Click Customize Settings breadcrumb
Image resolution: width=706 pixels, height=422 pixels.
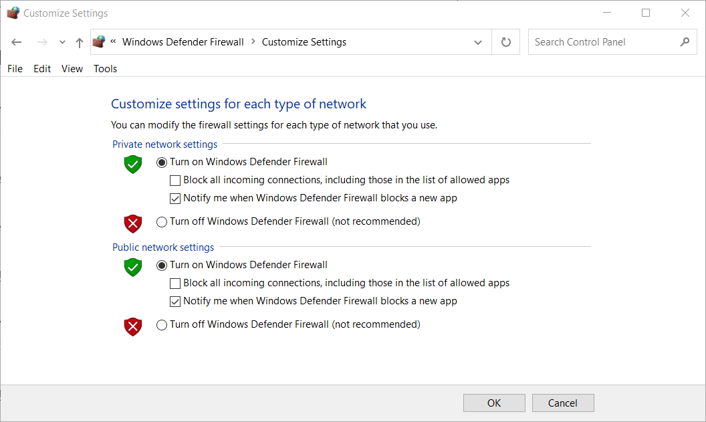coord(304,42)
